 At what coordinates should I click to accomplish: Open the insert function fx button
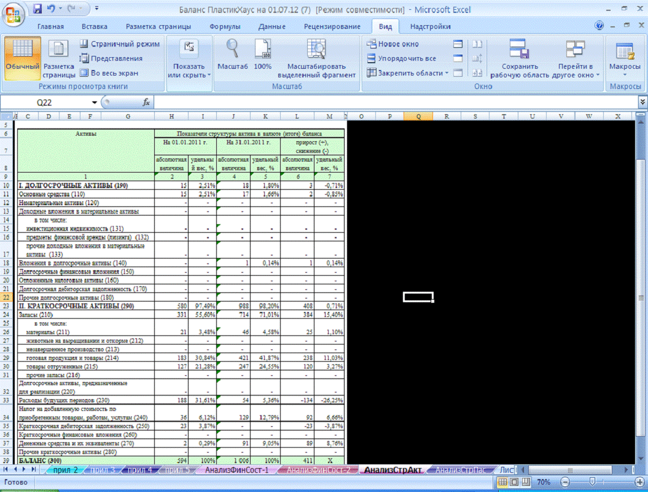(x=146, y=103)
